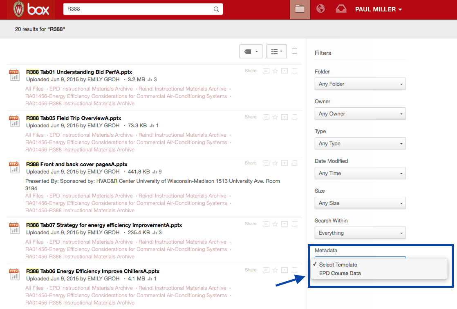Favorite R388 Tab05 Field Trip OverviewA file
Image resolution: width=457 pixels, height=309 pixels.
point(275,117)
